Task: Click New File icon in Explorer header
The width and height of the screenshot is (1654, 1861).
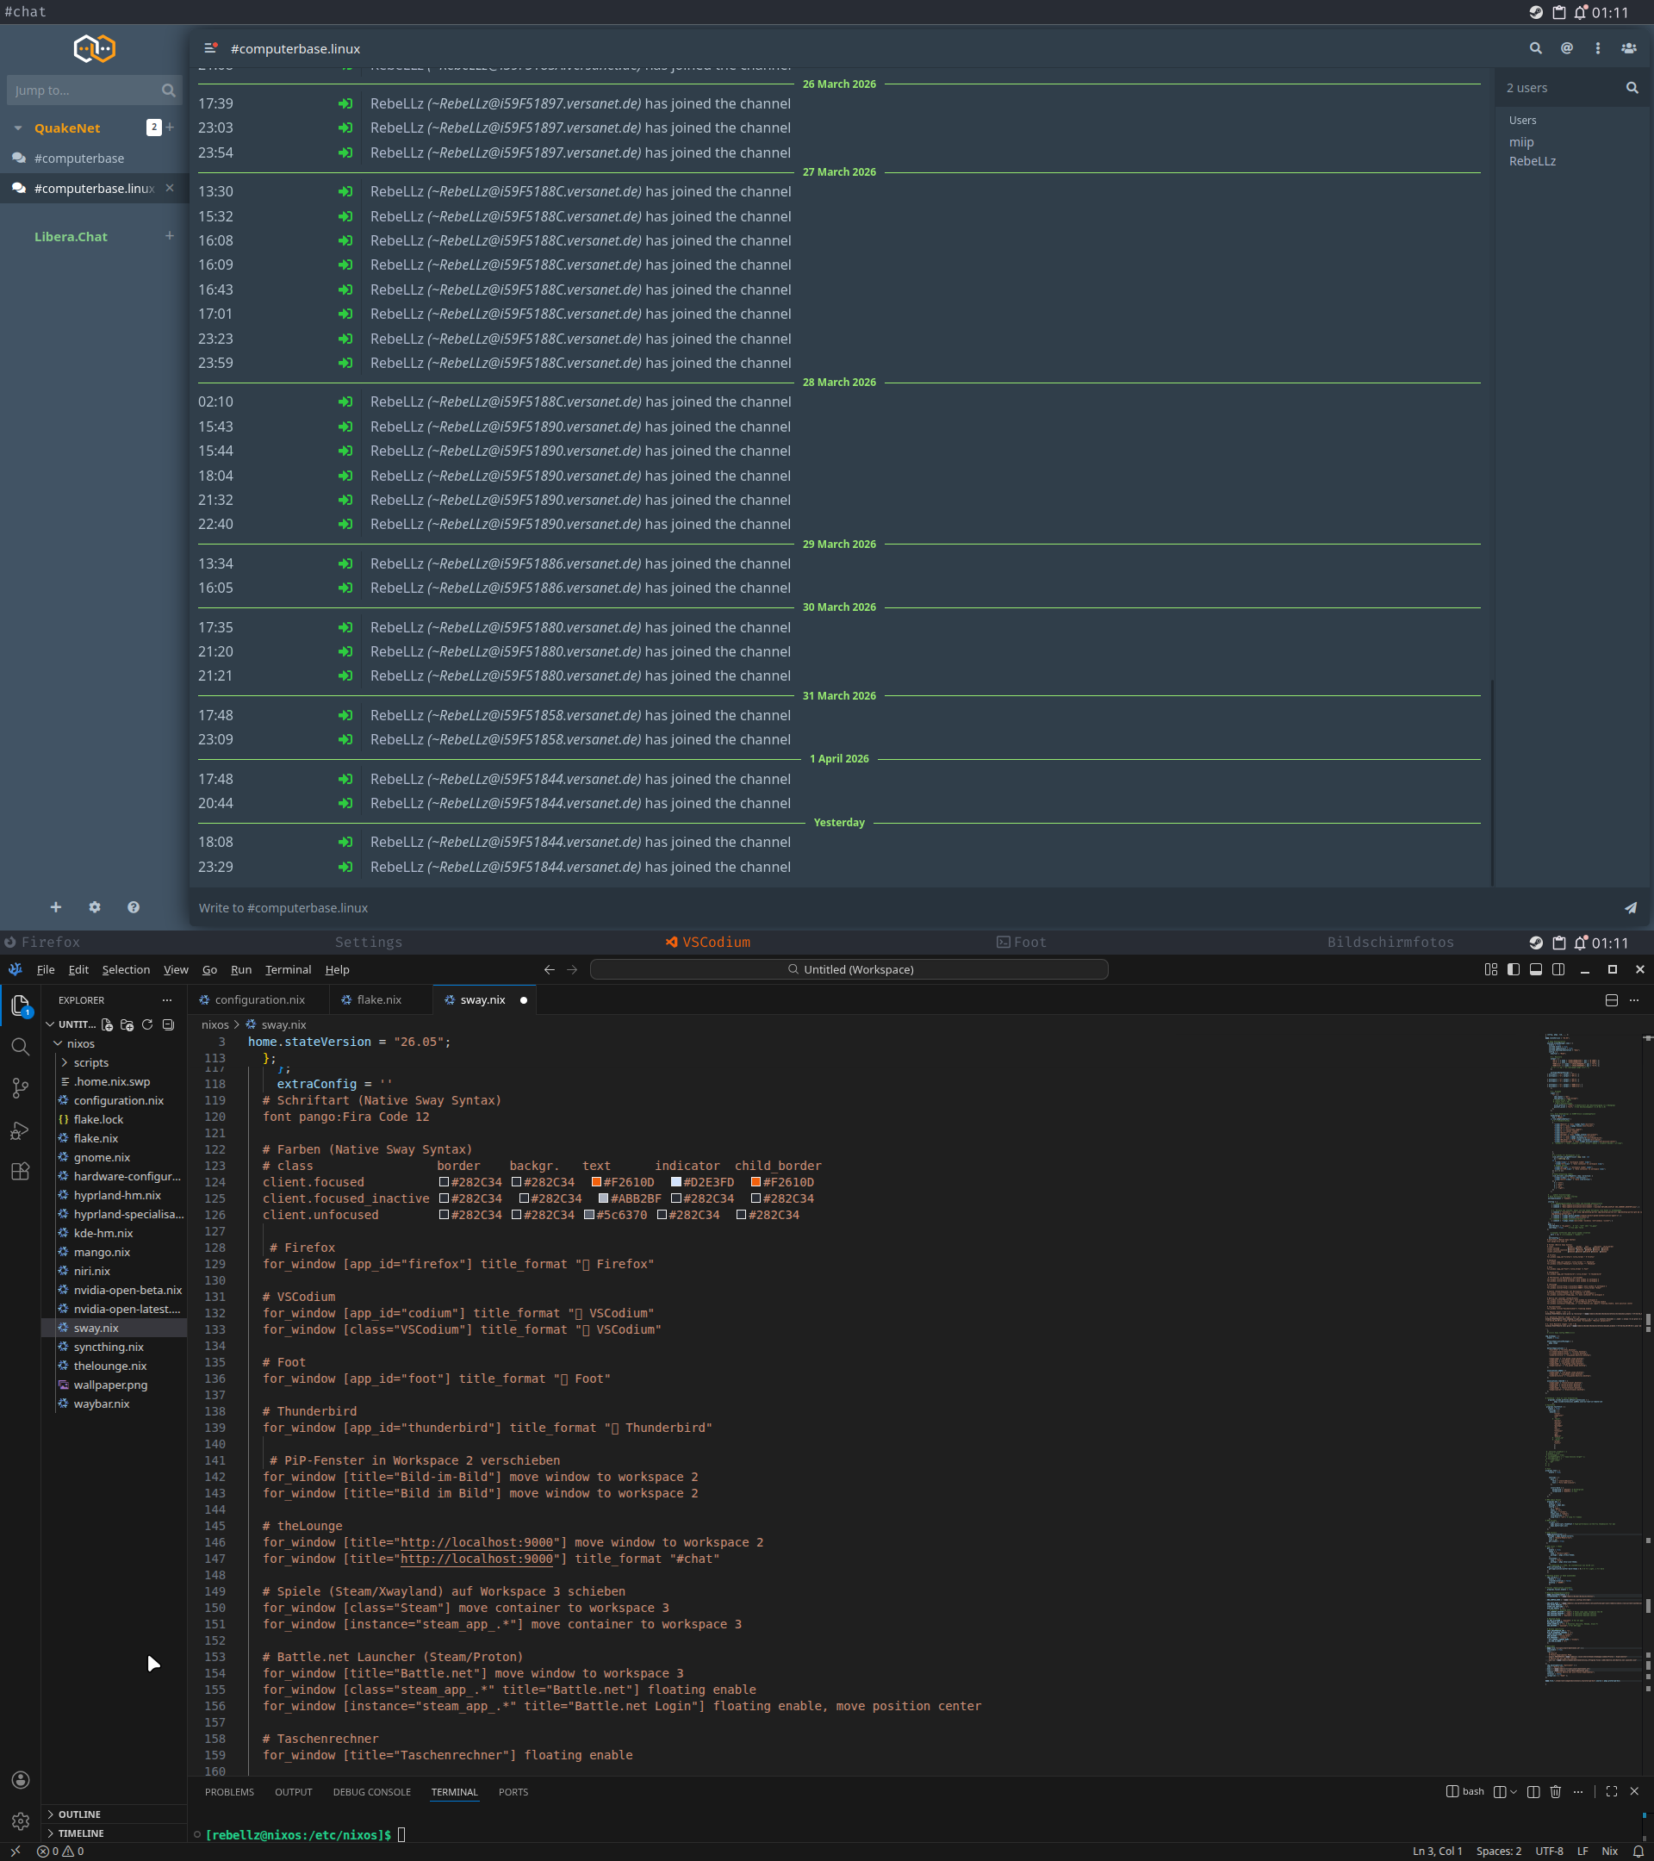Action: (x=108, y=1024)
